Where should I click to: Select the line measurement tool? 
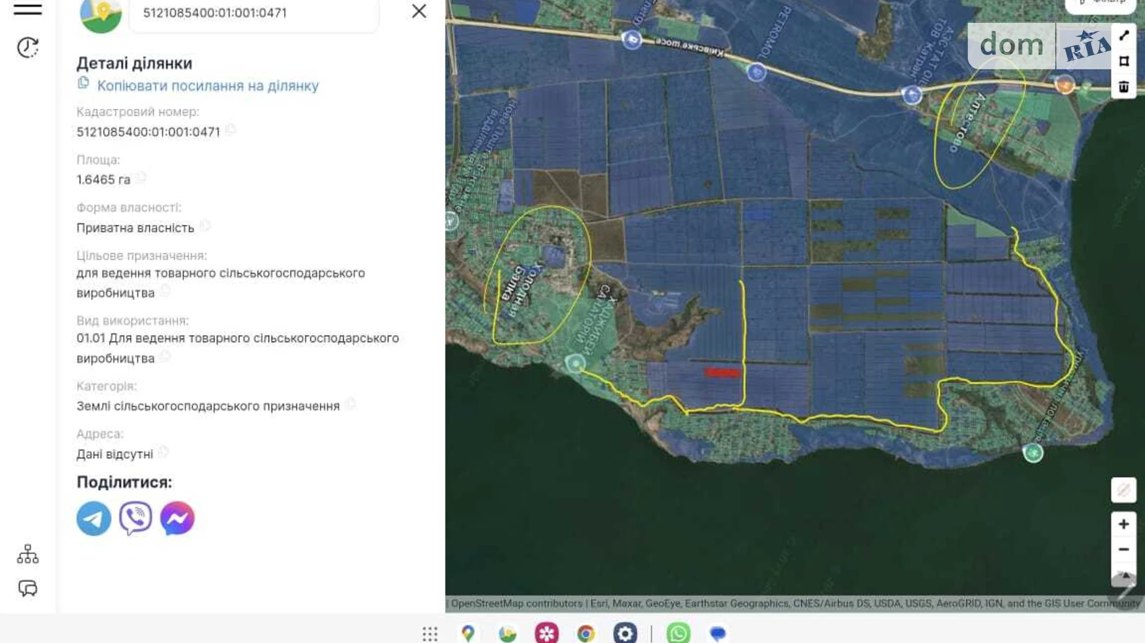(x=1124, y=36)
